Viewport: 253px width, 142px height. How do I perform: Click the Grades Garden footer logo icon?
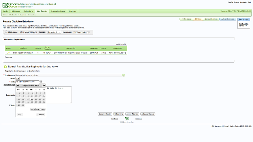click(126, 119)
